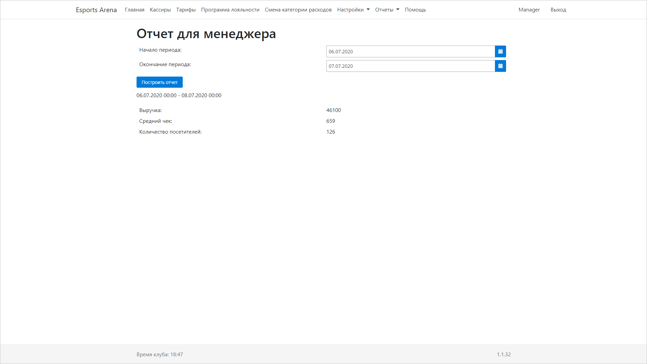
Task: Click the Выход link to log out
Action: [x=558, y=9]
